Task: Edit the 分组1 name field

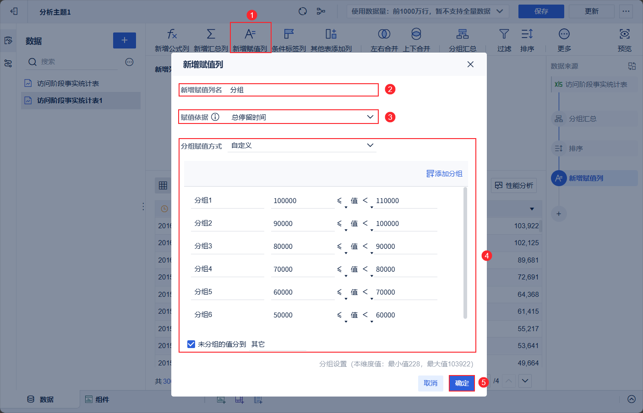Action: click(228, 201)
